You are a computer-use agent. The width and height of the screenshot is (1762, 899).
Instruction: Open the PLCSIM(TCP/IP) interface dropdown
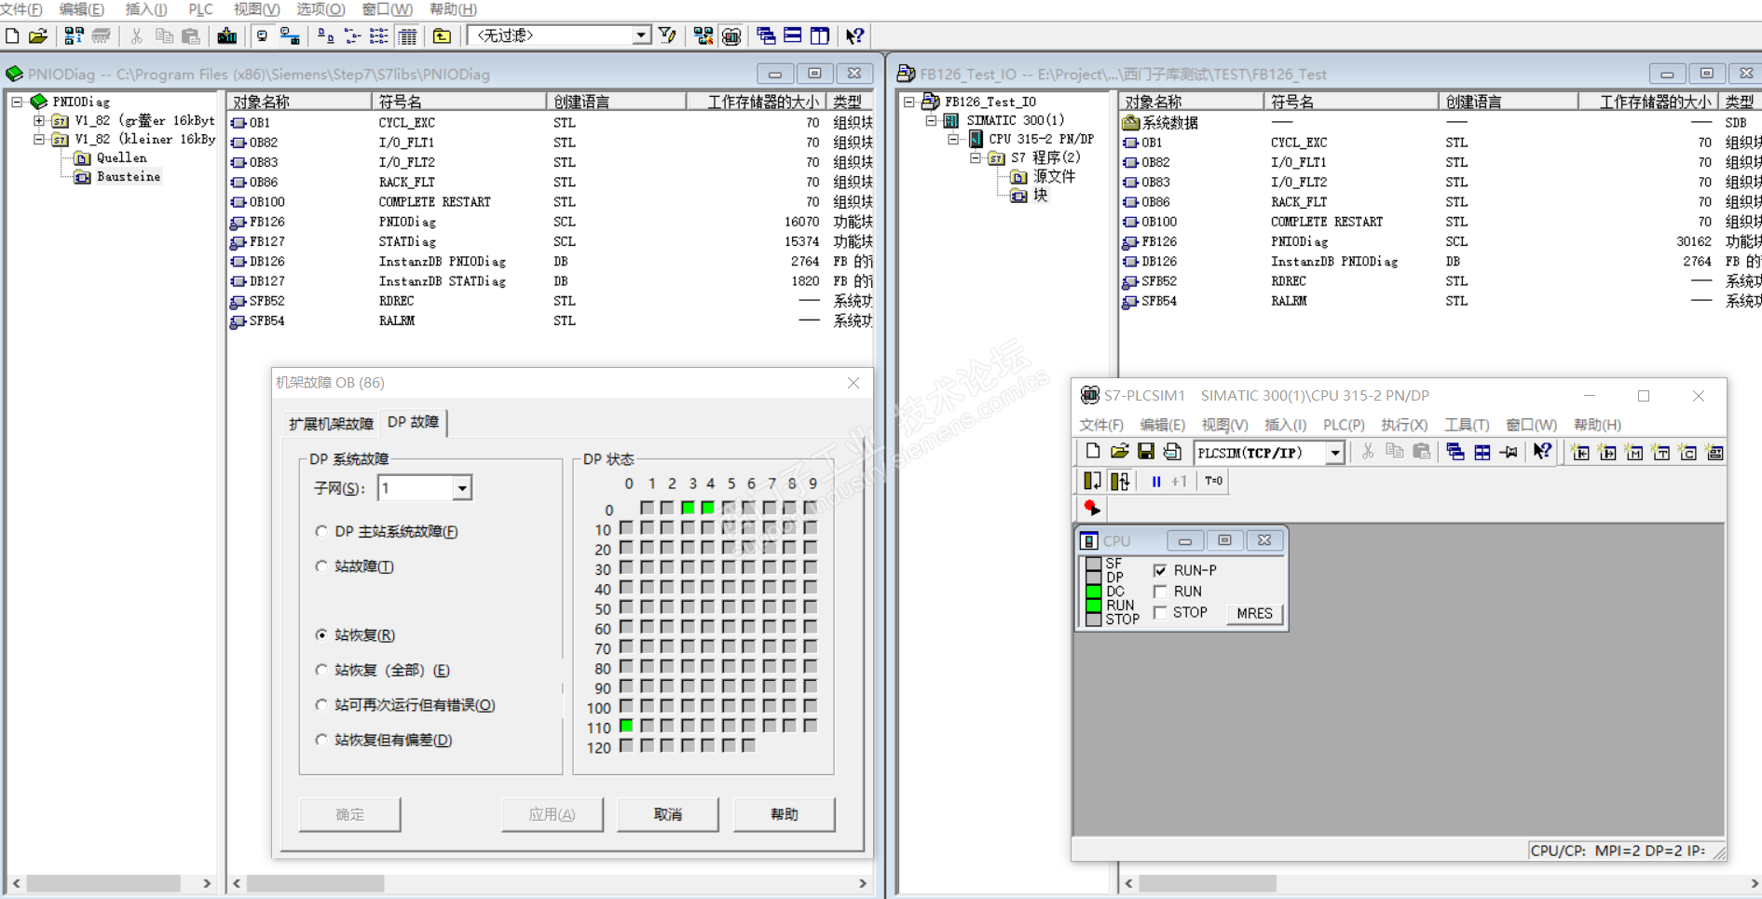1335,453
